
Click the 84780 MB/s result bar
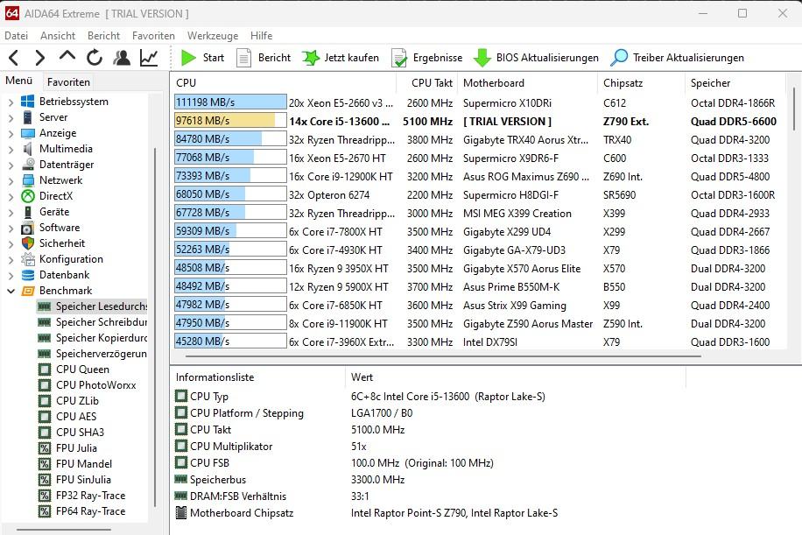pos(230,139)
